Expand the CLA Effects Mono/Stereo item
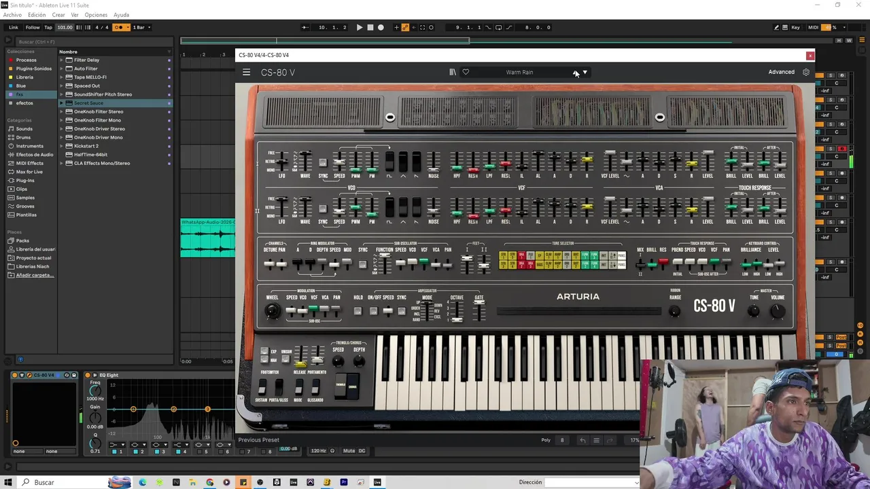The image size is (870, 489). 61,163
